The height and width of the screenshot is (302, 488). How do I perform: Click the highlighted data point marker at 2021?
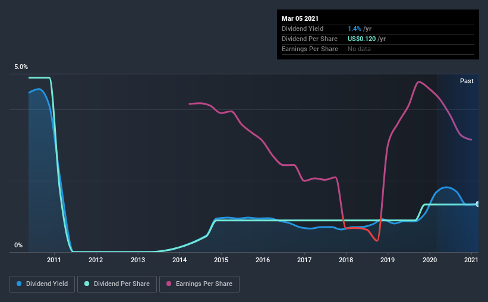[x=477, y=205]
